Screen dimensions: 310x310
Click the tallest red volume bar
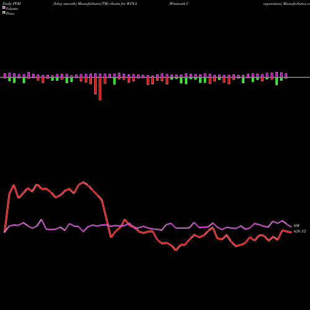click(x=100, y=89)
